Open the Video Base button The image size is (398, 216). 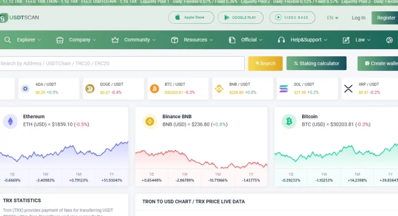point(292,17)
